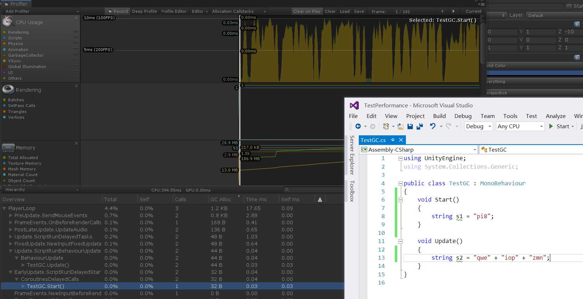Open the Assembly-CSharp project dropdown

coord(419,149)
